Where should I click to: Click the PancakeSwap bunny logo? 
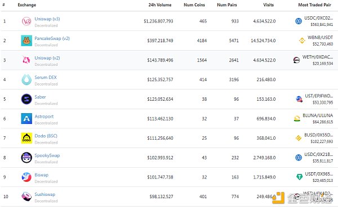(26, 41)
